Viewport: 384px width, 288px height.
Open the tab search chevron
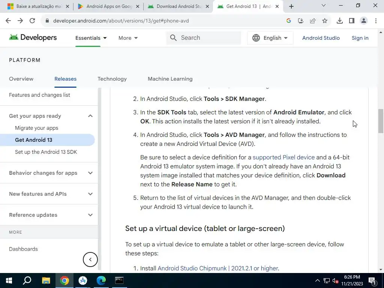(324, 5)
